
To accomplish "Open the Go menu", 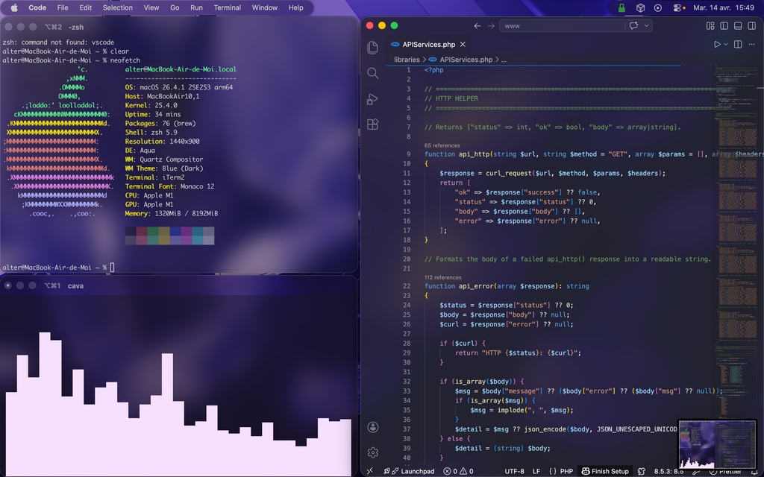I will pyautogui.click(x=175, y=7).
